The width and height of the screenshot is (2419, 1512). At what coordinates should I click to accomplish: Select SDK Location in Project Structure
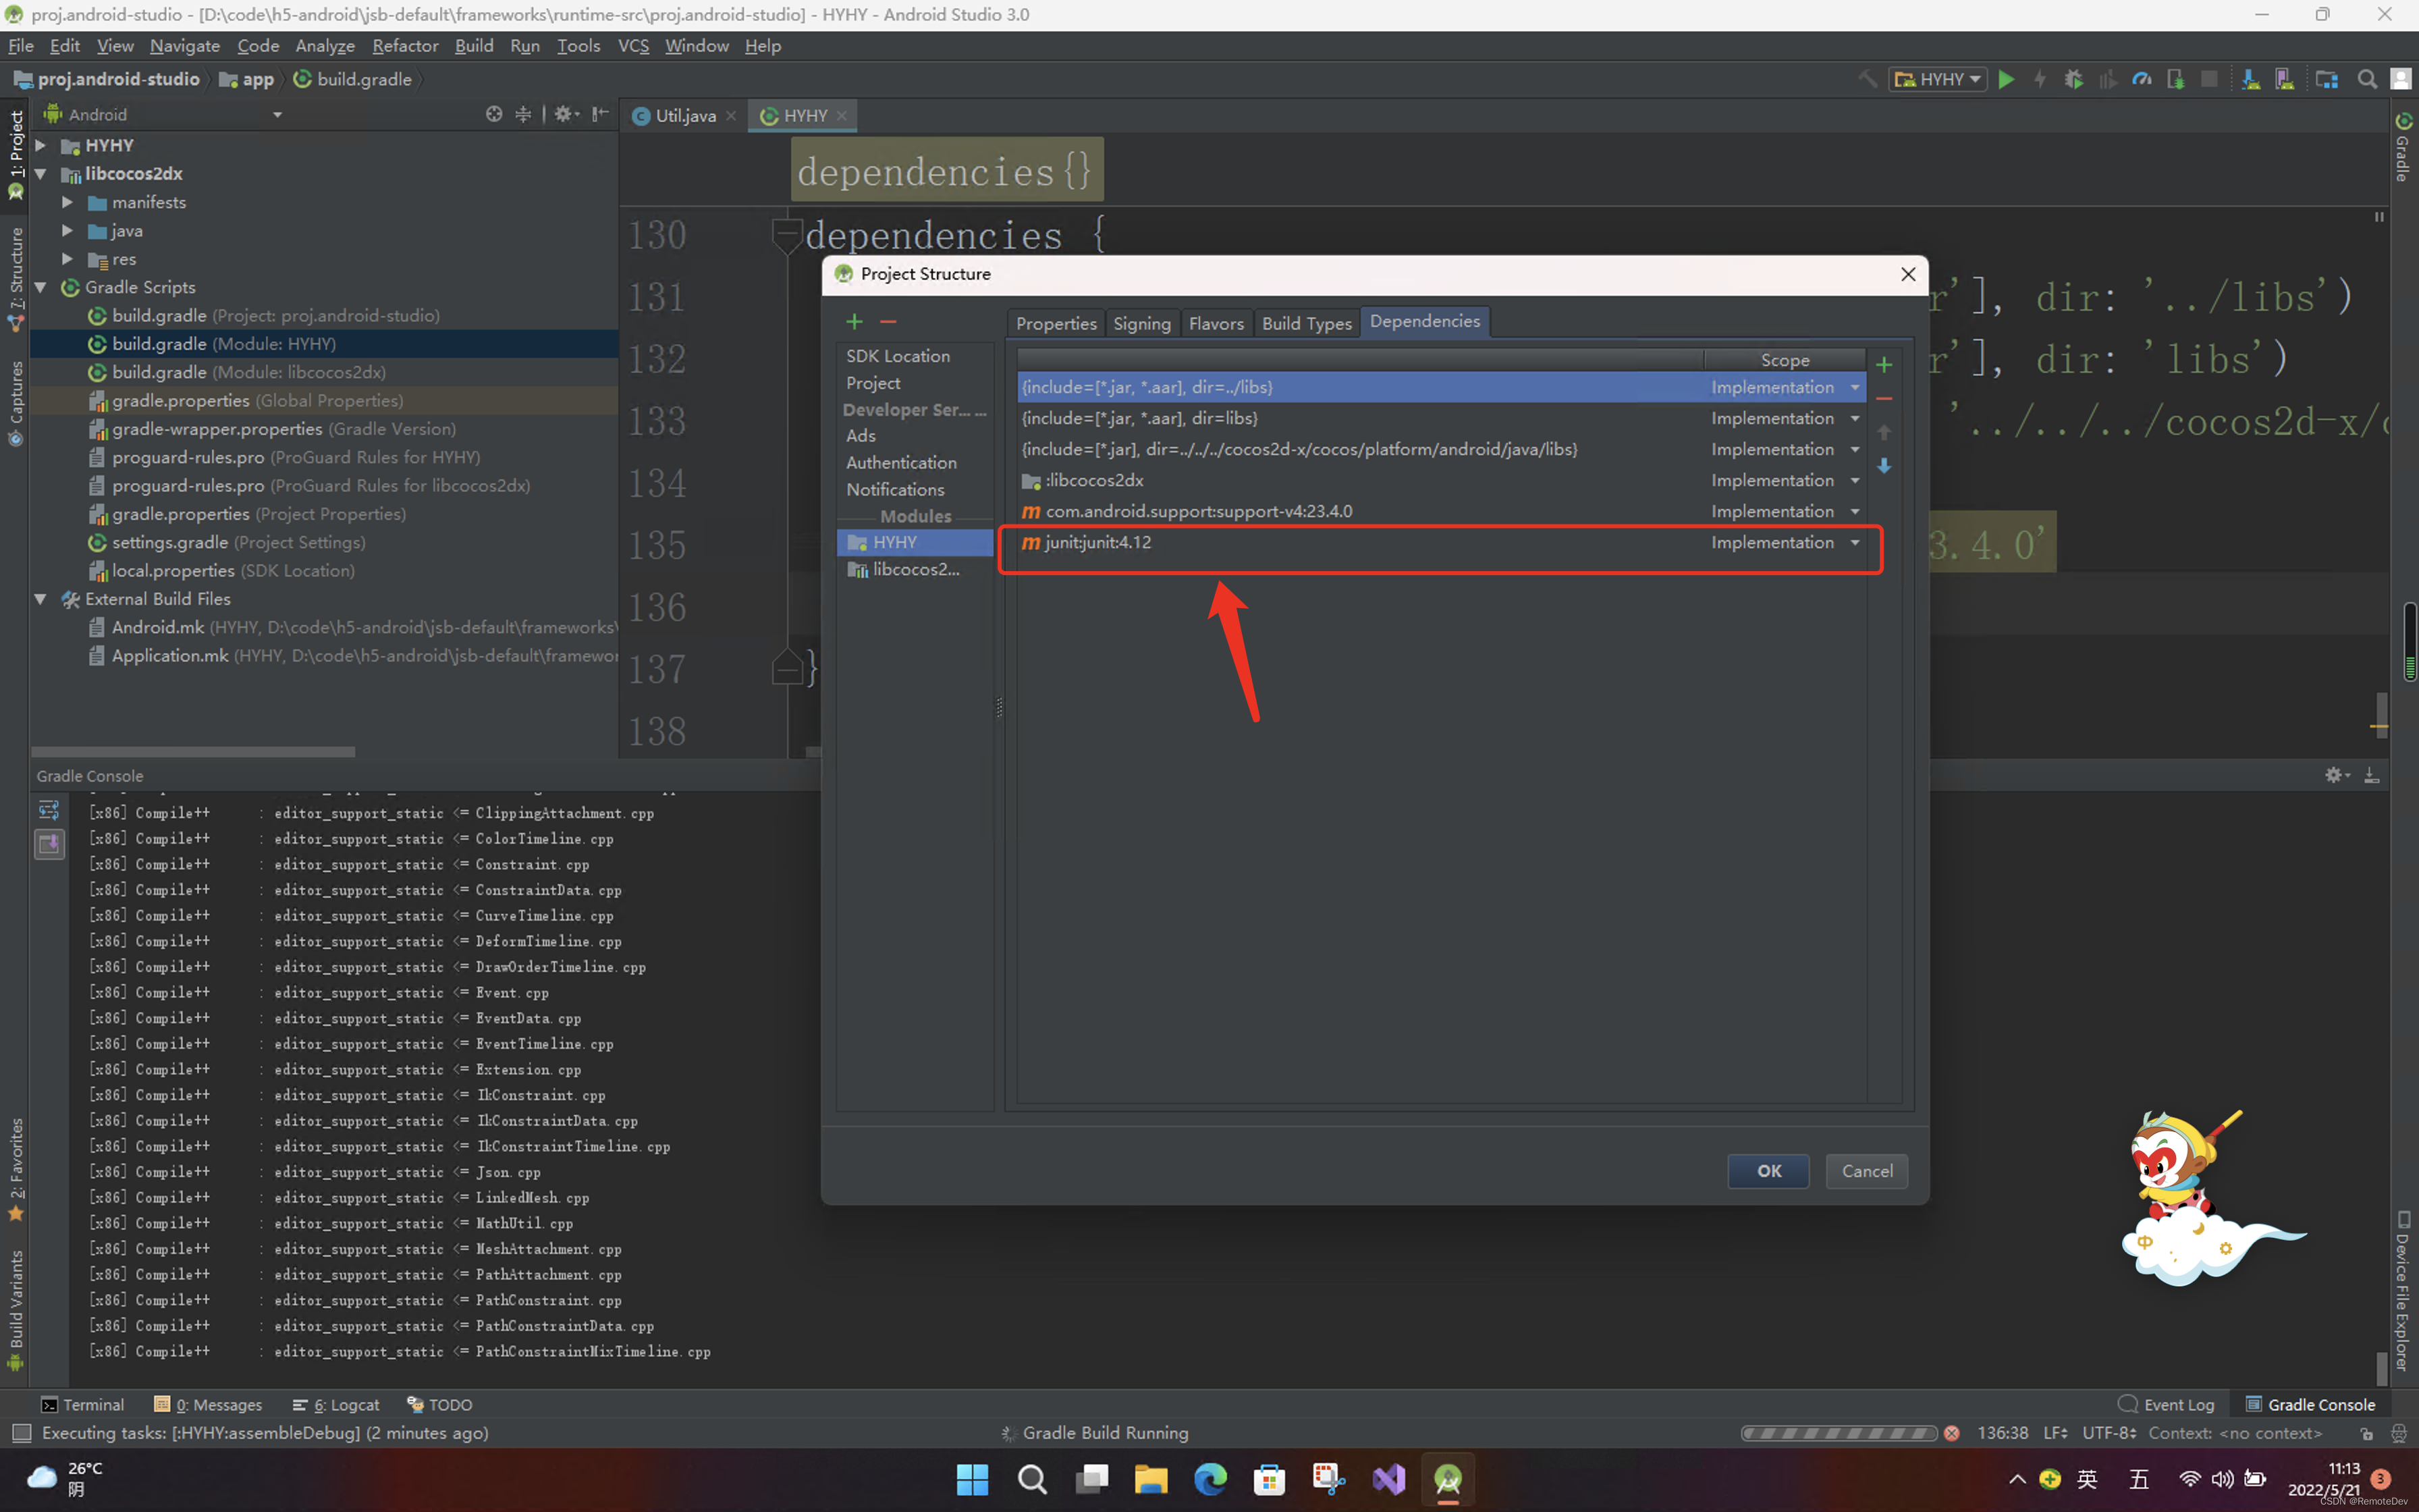click(898, 356)
